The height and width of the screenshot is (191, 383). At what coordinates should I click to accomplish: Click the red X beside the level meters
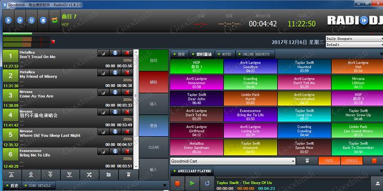click(53, 42)
